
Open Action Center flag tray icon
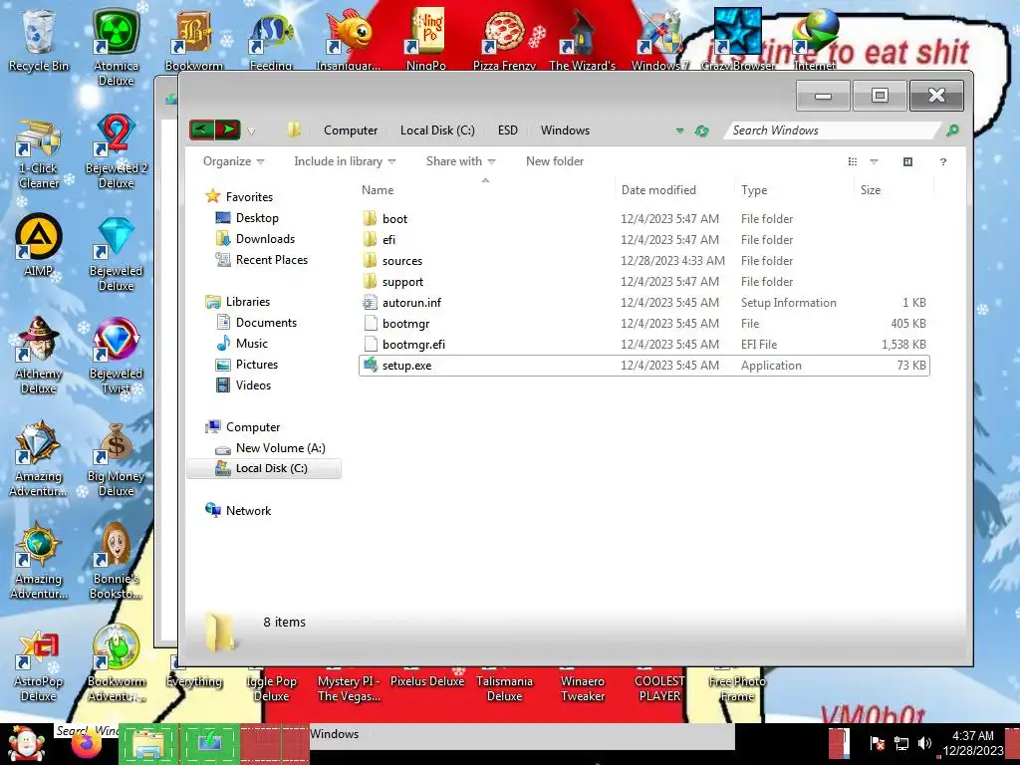877,743
